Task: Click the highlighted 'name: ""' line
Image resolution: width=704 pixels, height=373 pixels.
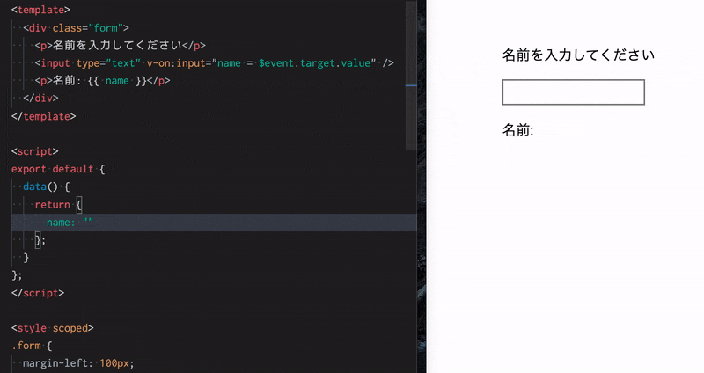Action: tap(214, 223)
